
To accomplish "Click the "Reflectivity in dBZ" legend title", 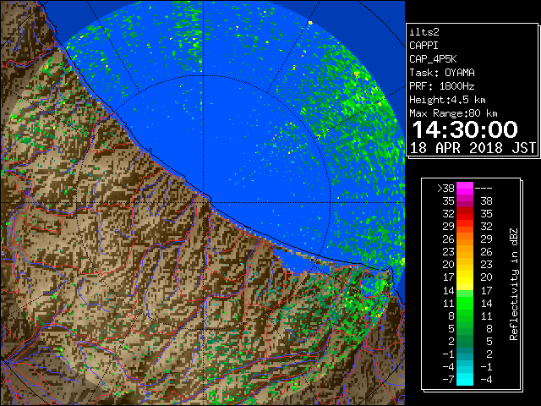I will 514,284.
